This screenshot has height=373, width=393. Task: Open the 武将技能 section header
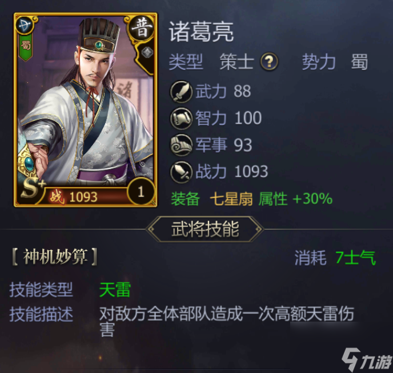point(205,229)
